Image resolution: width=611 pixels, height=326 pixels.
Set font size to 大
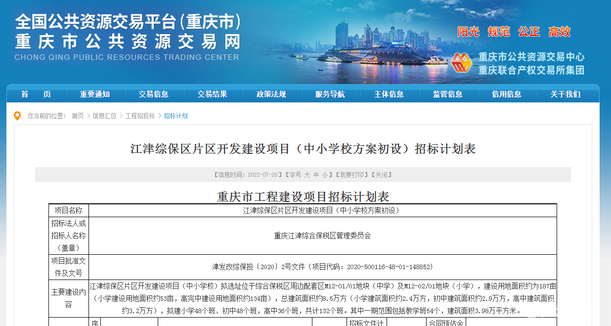click(x=307, y=175)
